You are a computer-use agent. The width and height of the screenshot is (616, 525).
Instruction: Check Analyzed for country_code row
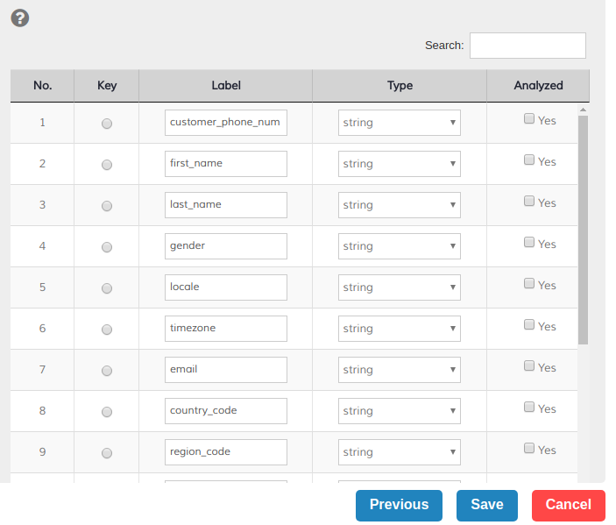[529, 408]
